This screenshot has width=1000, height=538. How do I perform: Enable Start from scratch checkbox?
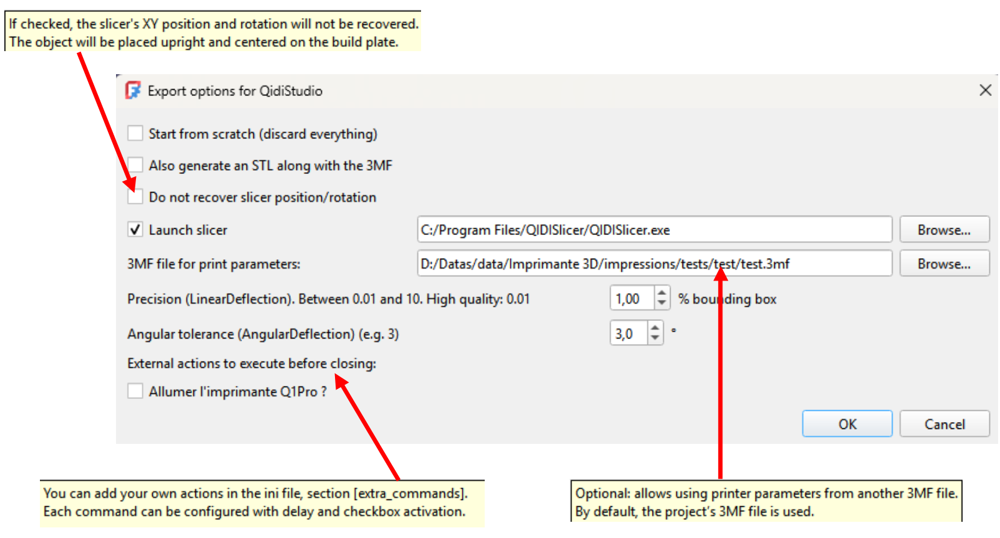[135, 133]
